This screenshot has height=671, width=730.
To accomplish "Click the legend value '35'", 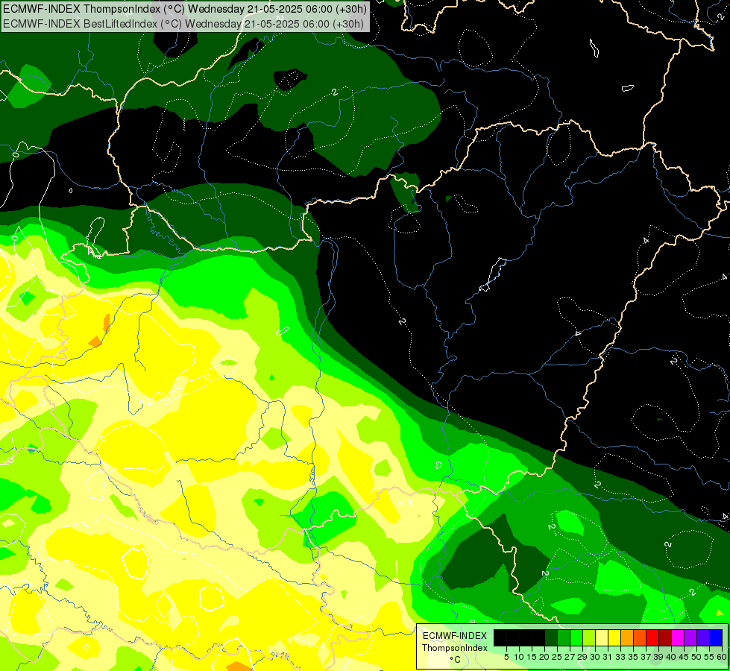I will tap(633, 657).
